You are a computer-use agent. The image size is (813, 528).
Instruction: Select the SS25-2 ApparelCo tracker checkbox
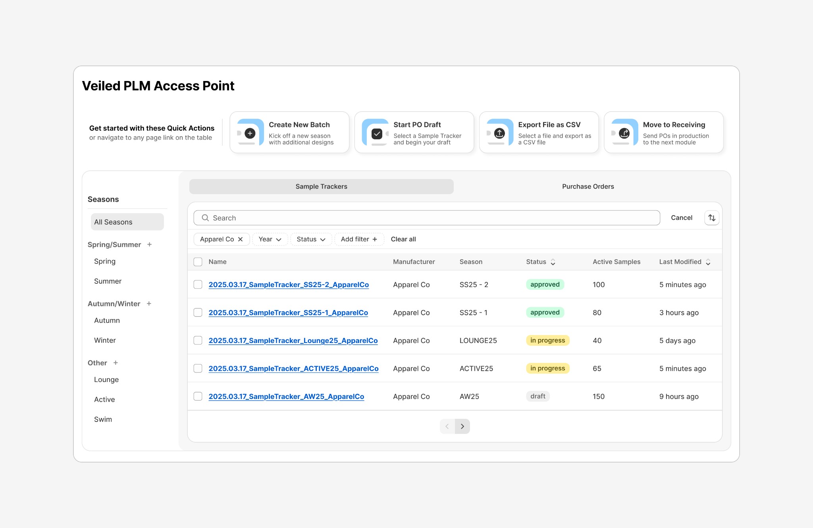pos(198,285)
